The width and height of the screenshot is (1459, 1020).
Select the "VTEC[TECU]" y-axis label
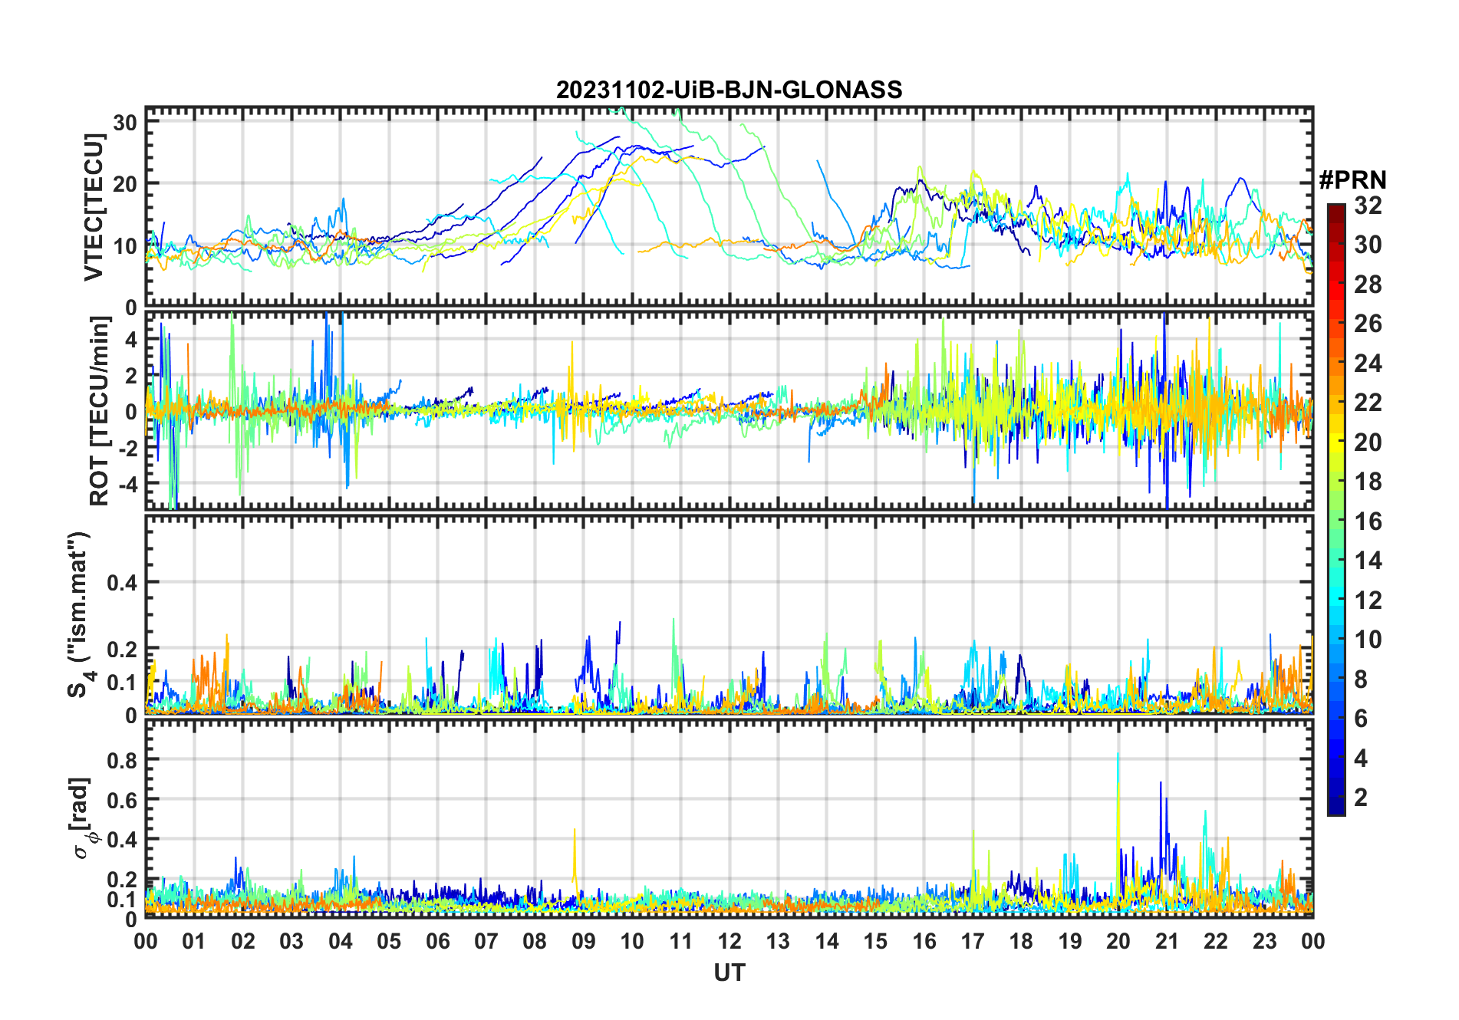(x=94, y=207)
